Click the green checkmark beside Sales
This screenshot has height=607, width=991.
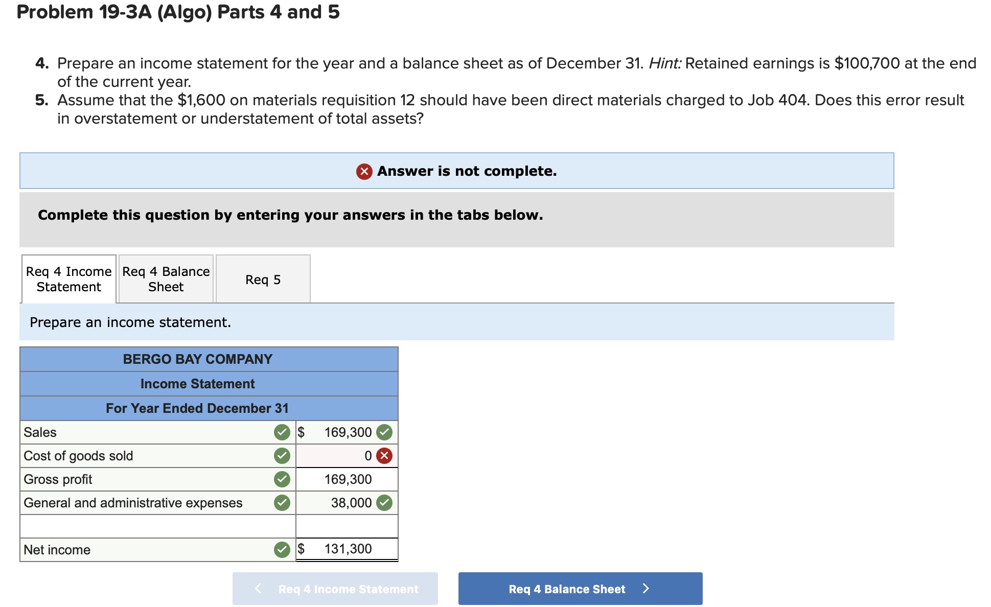click(283, 432)
